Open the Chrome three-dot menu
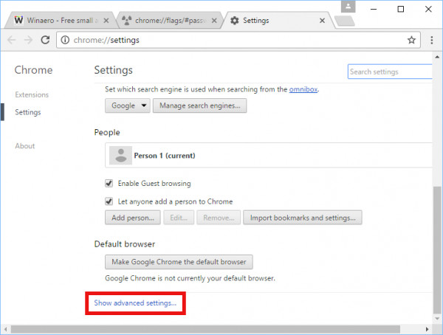The height and width of the screenshot is (335, 443). [x=432, y=40]
